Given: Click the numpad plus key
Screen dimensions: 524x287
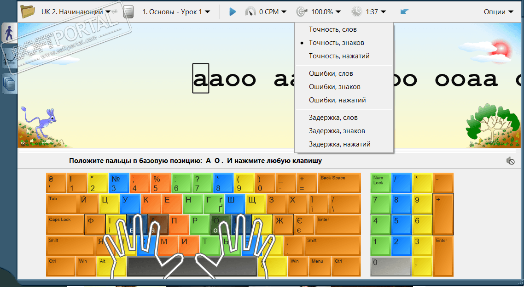Looking at the screenshot, I should click(x=443, y=214).
